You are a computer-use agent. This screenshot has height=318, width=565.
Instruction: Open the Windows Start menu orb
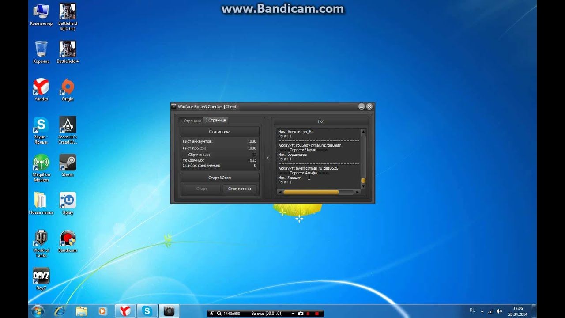point(38,311)
